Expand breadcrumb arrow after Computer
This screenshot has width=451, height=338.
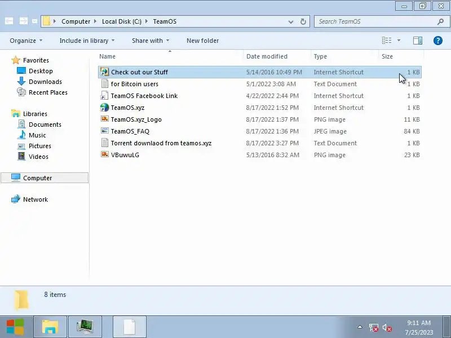point(95,21)
